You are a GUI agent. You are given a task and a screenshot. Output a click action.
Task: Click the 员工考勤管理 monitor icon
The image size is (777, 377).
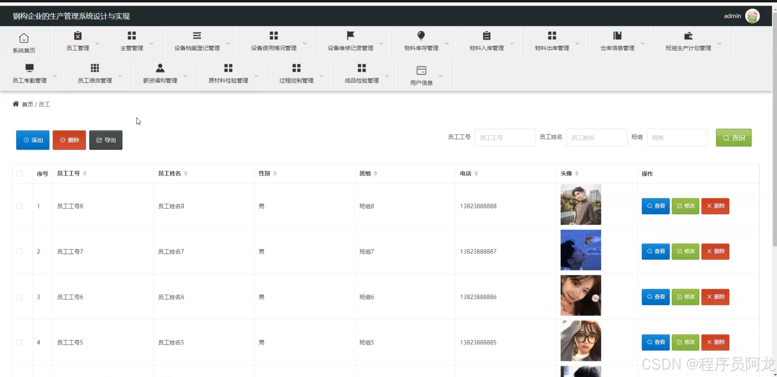click(x=29, y=68)
